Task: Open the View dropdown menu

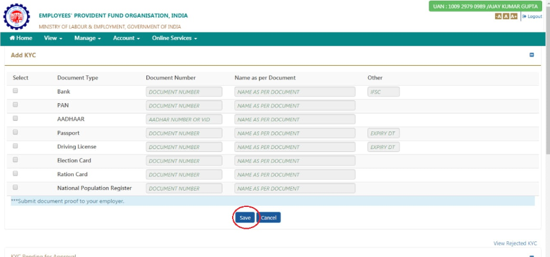Action: (x=53, y=39)
